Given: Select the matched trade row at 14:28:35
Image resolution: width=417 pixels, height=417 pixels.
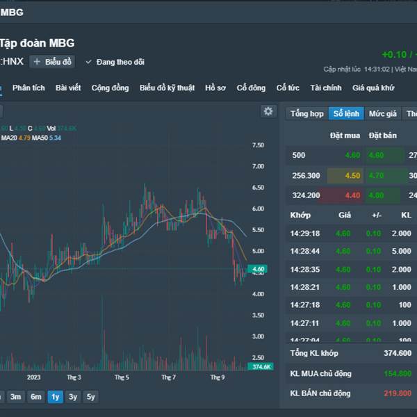Looking at the screenshot, I should (x=352, y=270).
